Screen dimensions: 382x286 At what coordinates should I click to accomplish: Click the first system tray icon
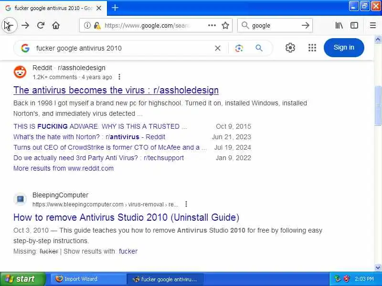(x=338, y=279)
